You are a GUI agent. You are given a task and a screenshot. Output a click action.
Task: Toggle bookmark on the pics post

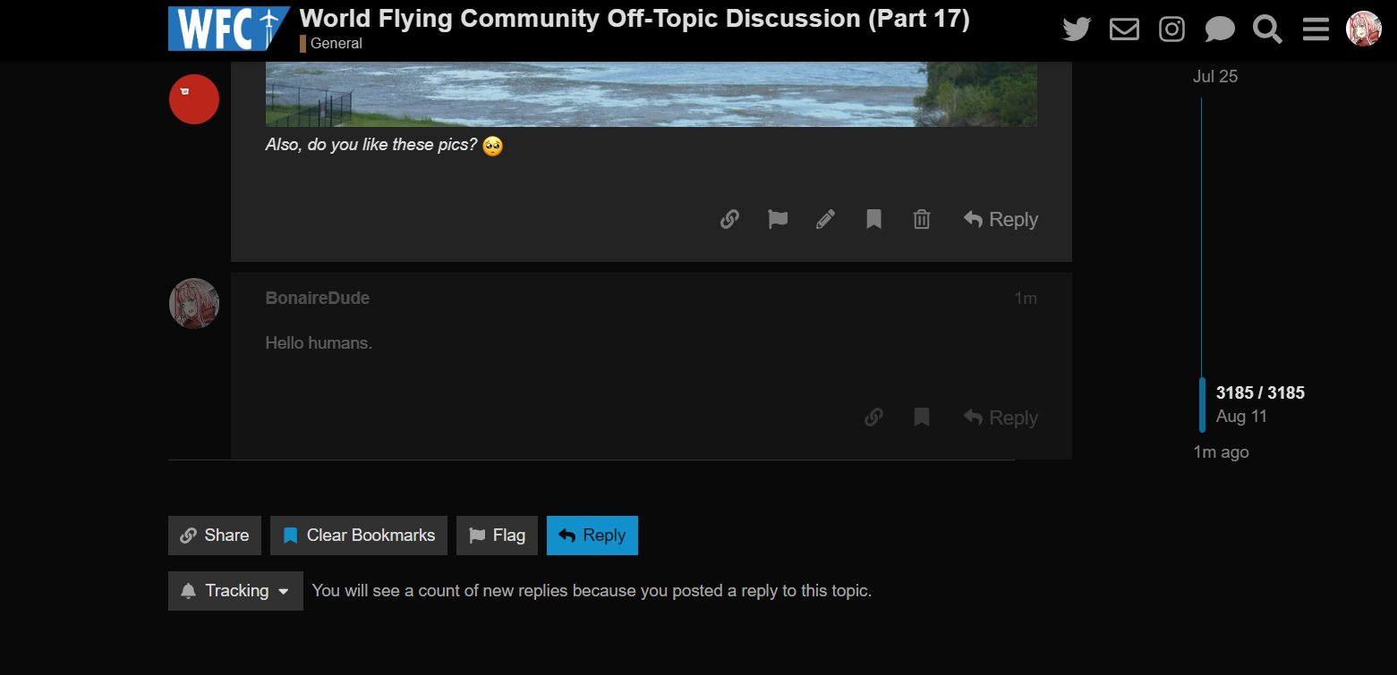click(x=874, y=219)
